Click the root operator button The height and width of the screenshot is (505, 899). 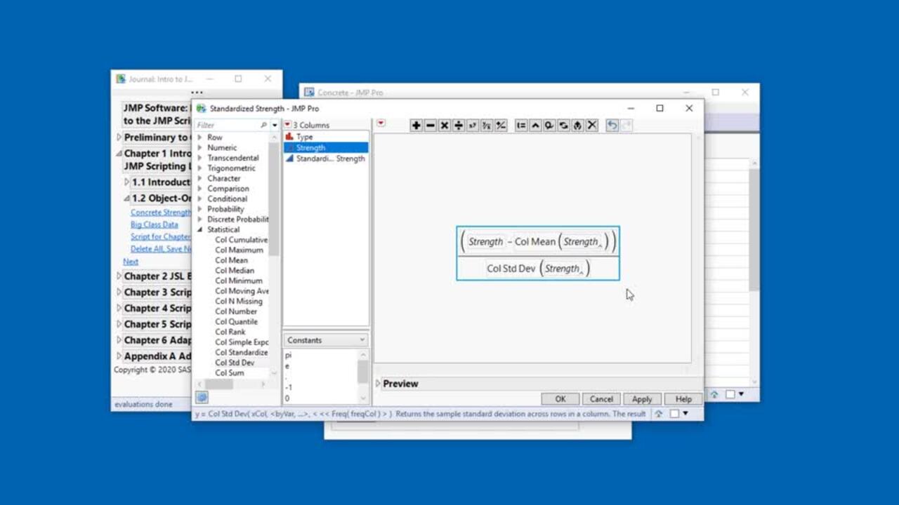[487, 126]
